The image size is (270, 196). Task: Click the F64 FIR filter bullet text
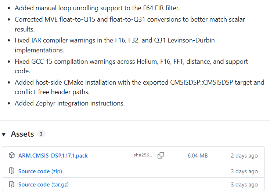click(97, 8)
